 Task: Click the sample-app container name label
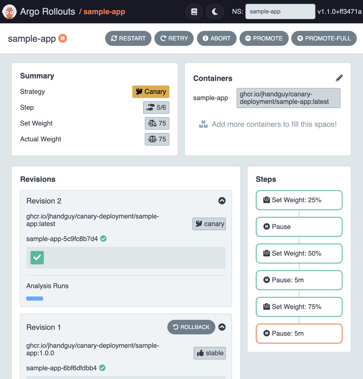coord(211,98)
